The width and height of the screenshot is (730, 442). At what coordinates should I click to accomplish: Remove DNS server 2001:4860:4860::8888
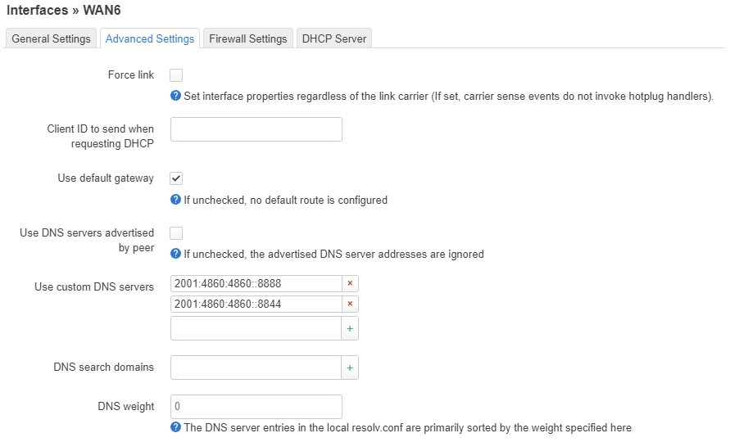[x=350, y=283]
